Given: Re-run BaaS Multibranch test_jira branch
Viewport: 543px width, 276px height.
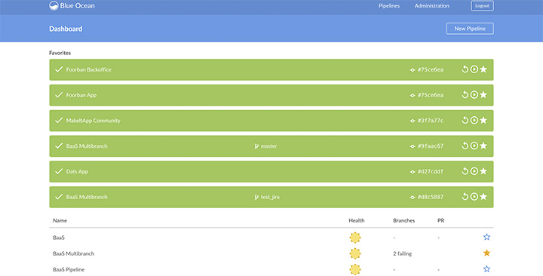Looking at the screenshot, I should pyautogui.click(x=465, y=197).
